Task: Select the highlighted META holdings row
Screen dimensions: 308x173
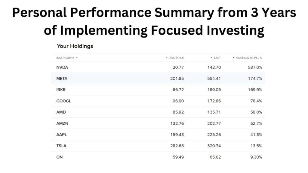Action: click(x=159, y=78)
